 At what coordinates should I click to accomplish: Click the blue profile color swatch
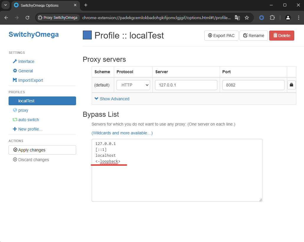tap(87, 35)
